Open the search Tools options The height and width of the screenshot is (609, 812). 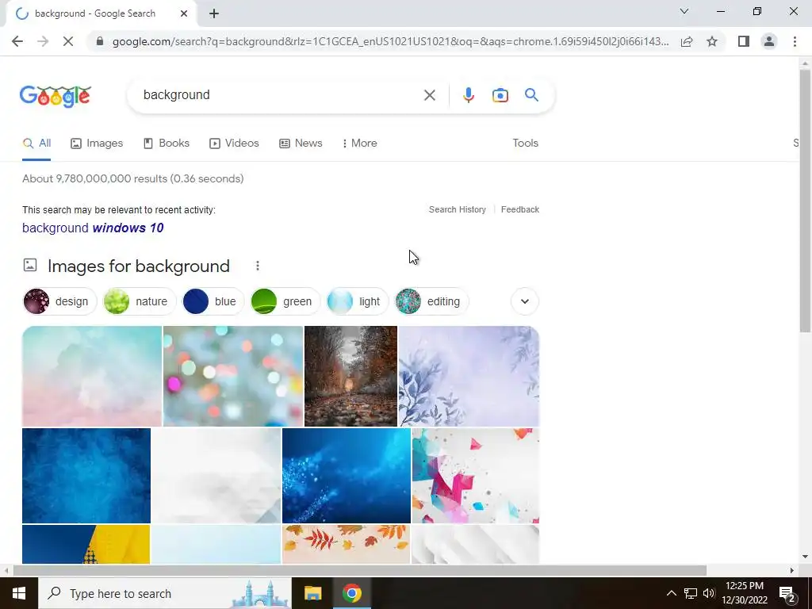coord(525,144)
